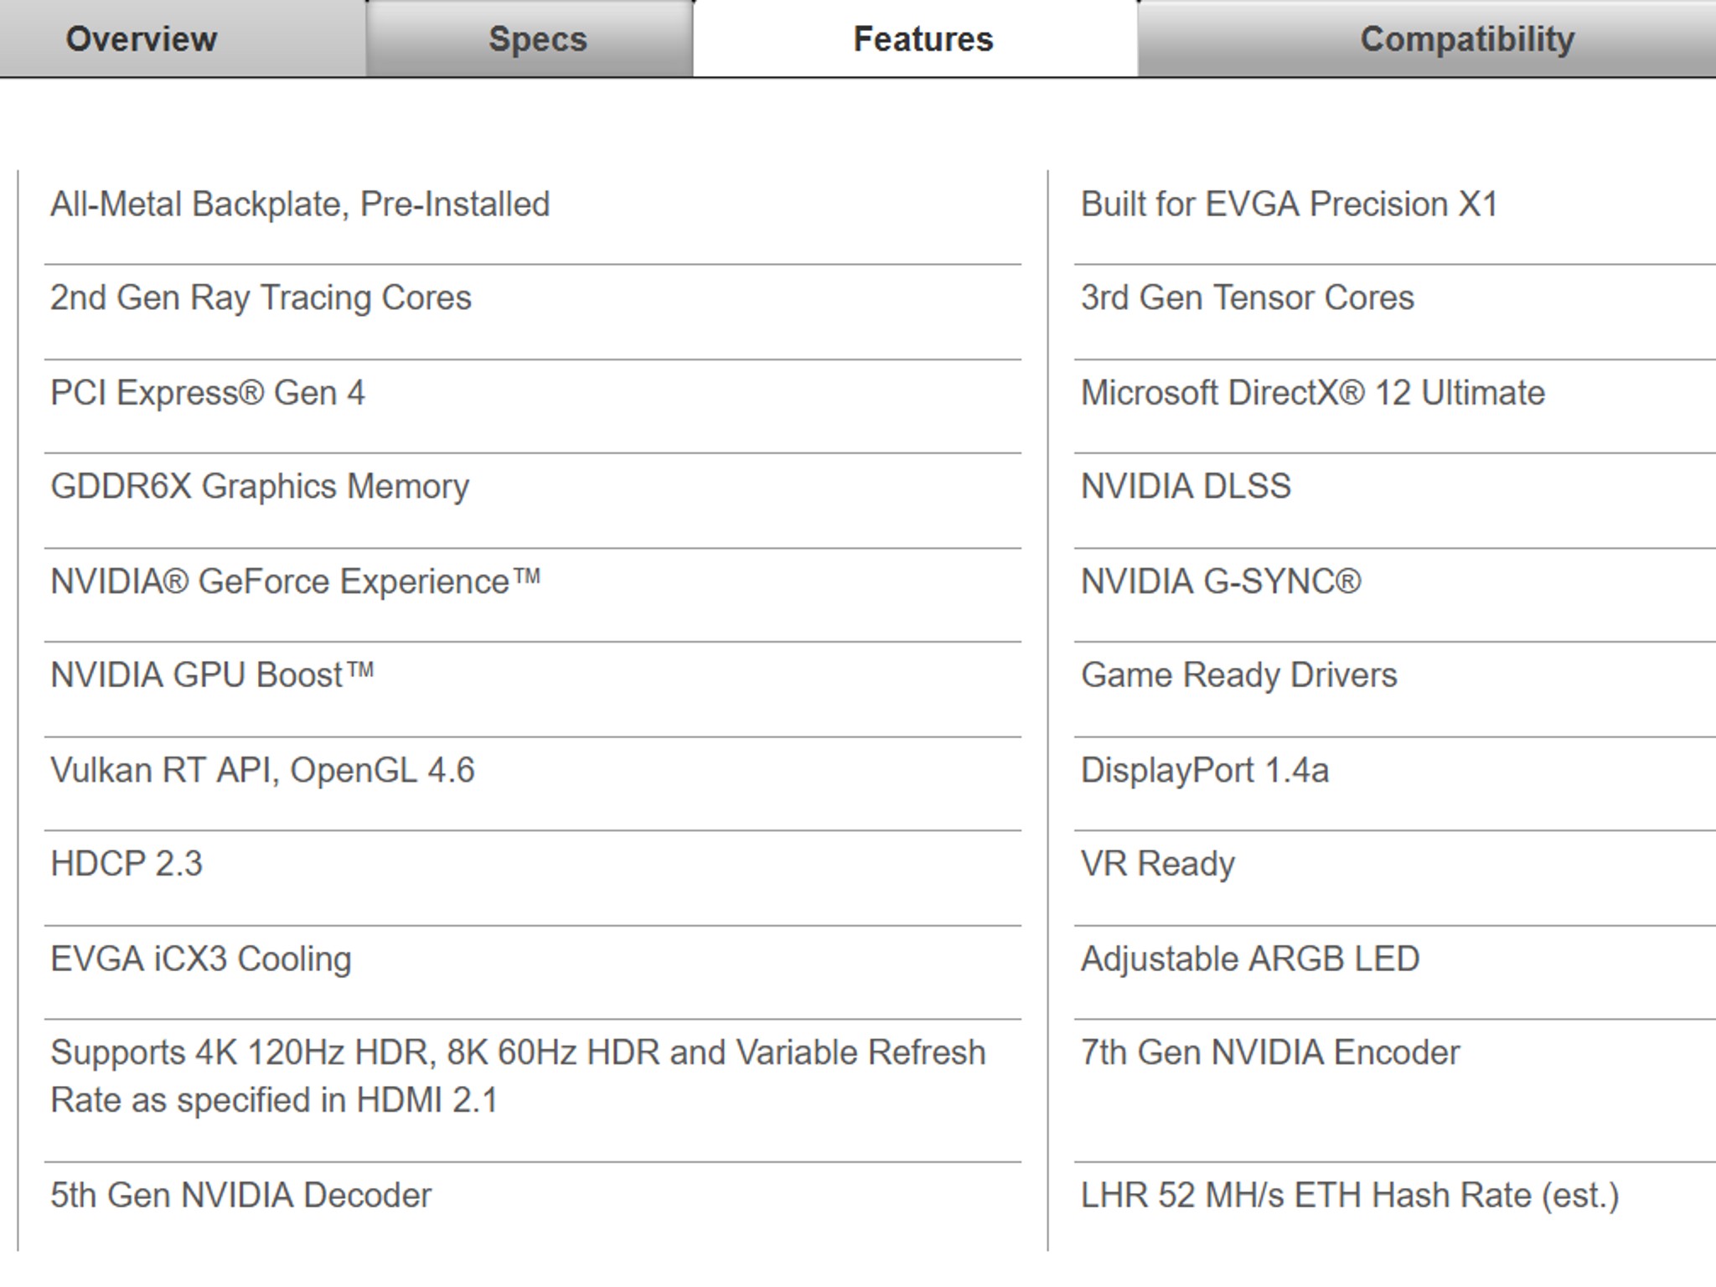Image resolution: width=1716 pixels, height=1287 pixels.
Task: Open the Specs tab
Action: tap(538, 39)
